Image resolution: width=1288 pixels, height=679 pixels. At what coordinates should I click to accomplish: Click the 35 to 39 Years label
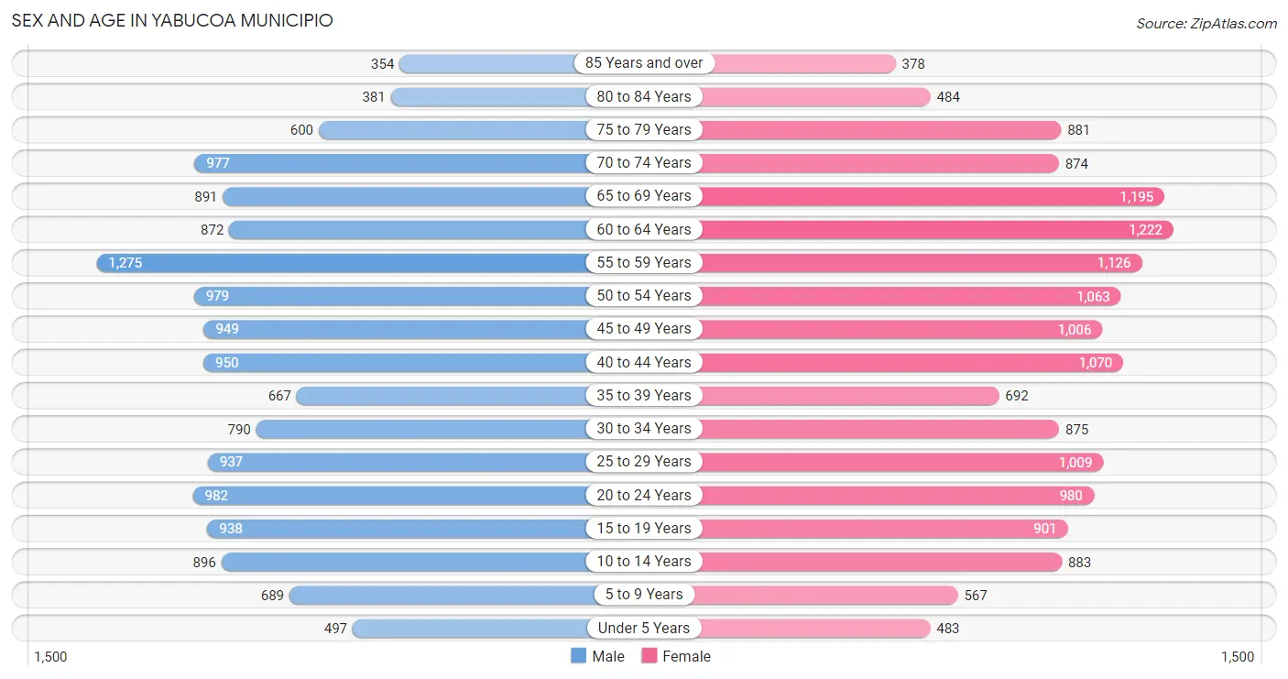[644, 396]
